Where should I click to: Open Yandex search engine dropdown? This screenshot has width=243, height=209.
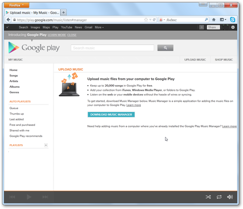click(x=162, y=20)
